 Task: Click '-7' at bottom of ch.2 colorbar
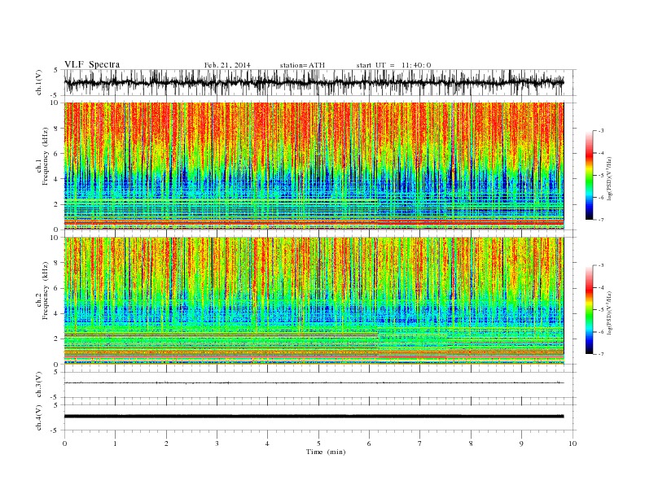pyautogui.click(x=600, y=354)
